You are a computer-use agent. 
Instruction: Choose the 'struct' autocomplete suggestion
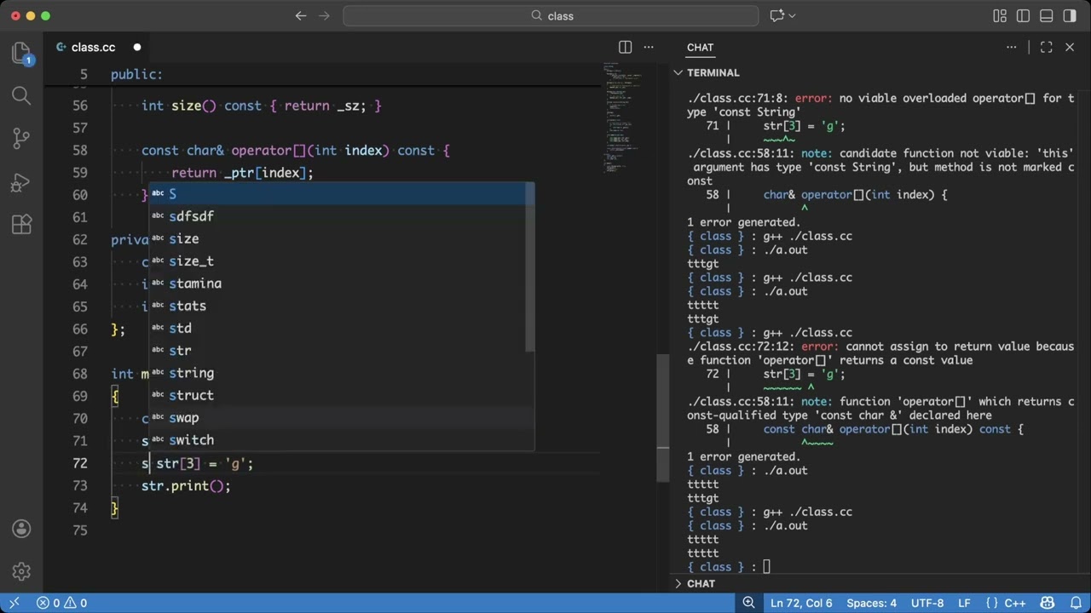342,395
